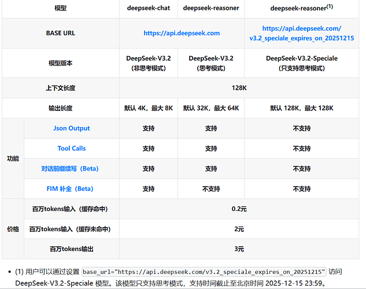Click the 0.2元 price value
The width and height of the screenshot is (366, 289).
tap(239, 209)
